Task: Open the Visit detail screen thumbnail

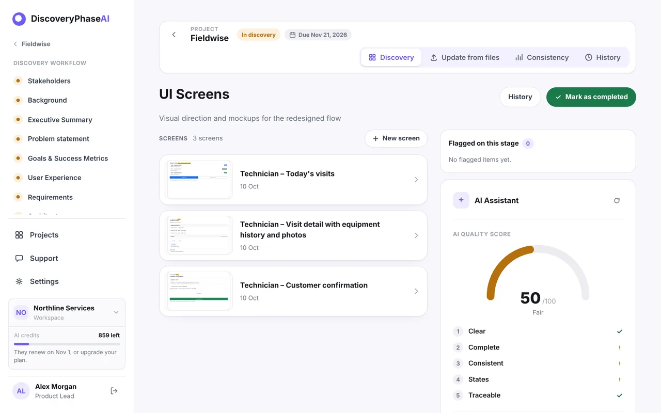Action: coord(199,235)
